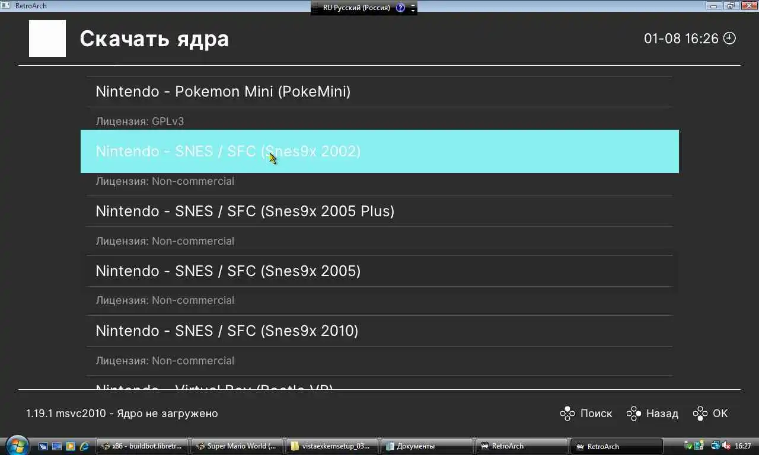Download the Snes9x 2002 core

click(379, 151)
